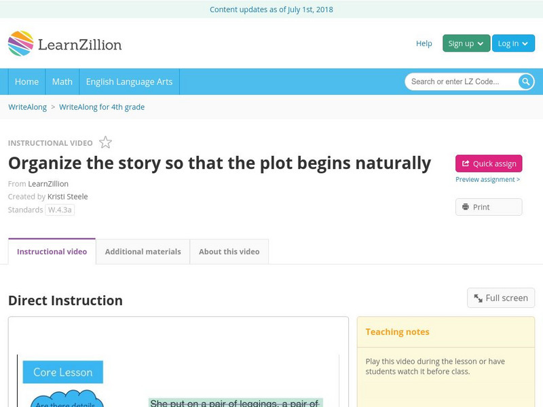Select the About this video tab

pos(229,252)
